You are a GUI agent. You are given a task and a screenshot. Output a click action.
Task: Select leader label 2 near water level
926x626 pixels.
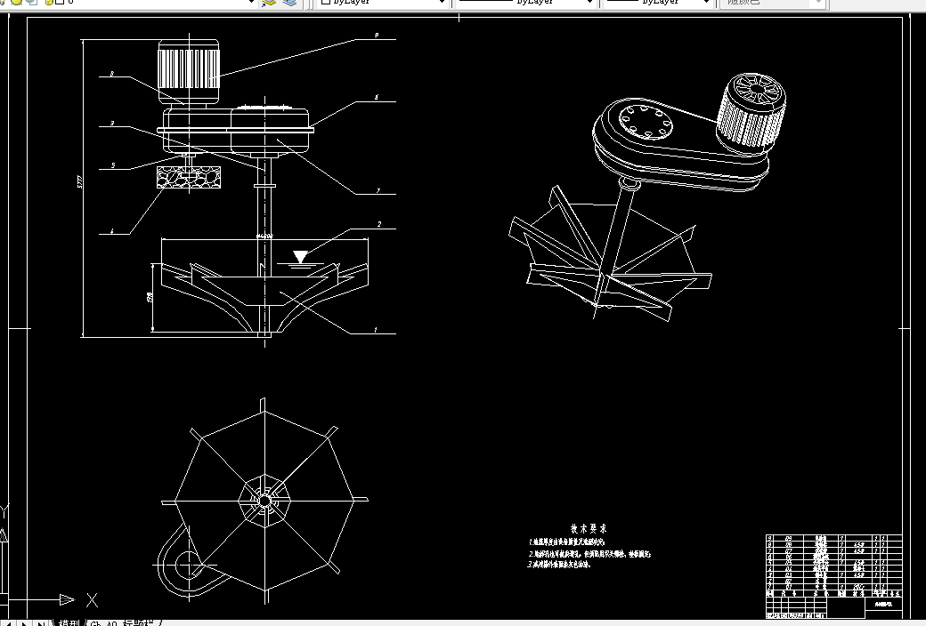point(379,224)
